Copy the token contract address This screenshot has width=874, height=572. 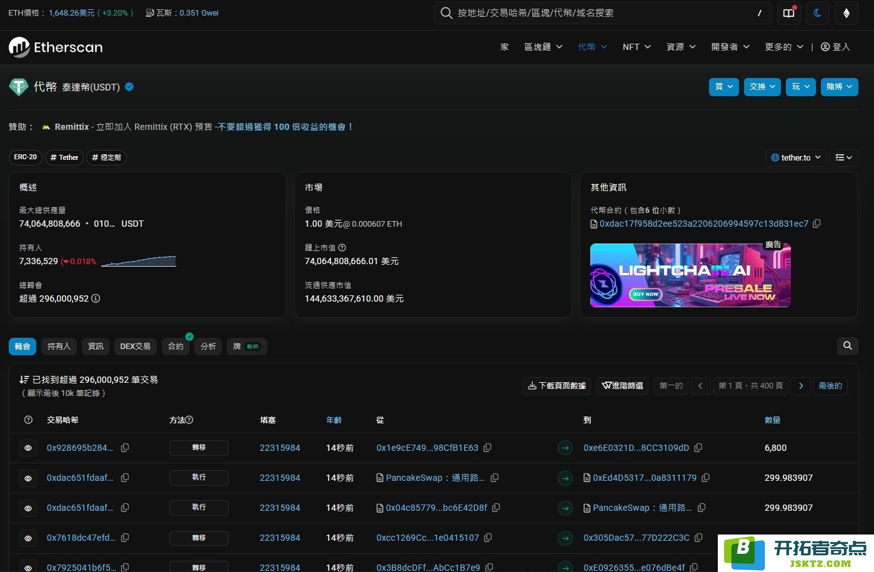click(817, 224)
